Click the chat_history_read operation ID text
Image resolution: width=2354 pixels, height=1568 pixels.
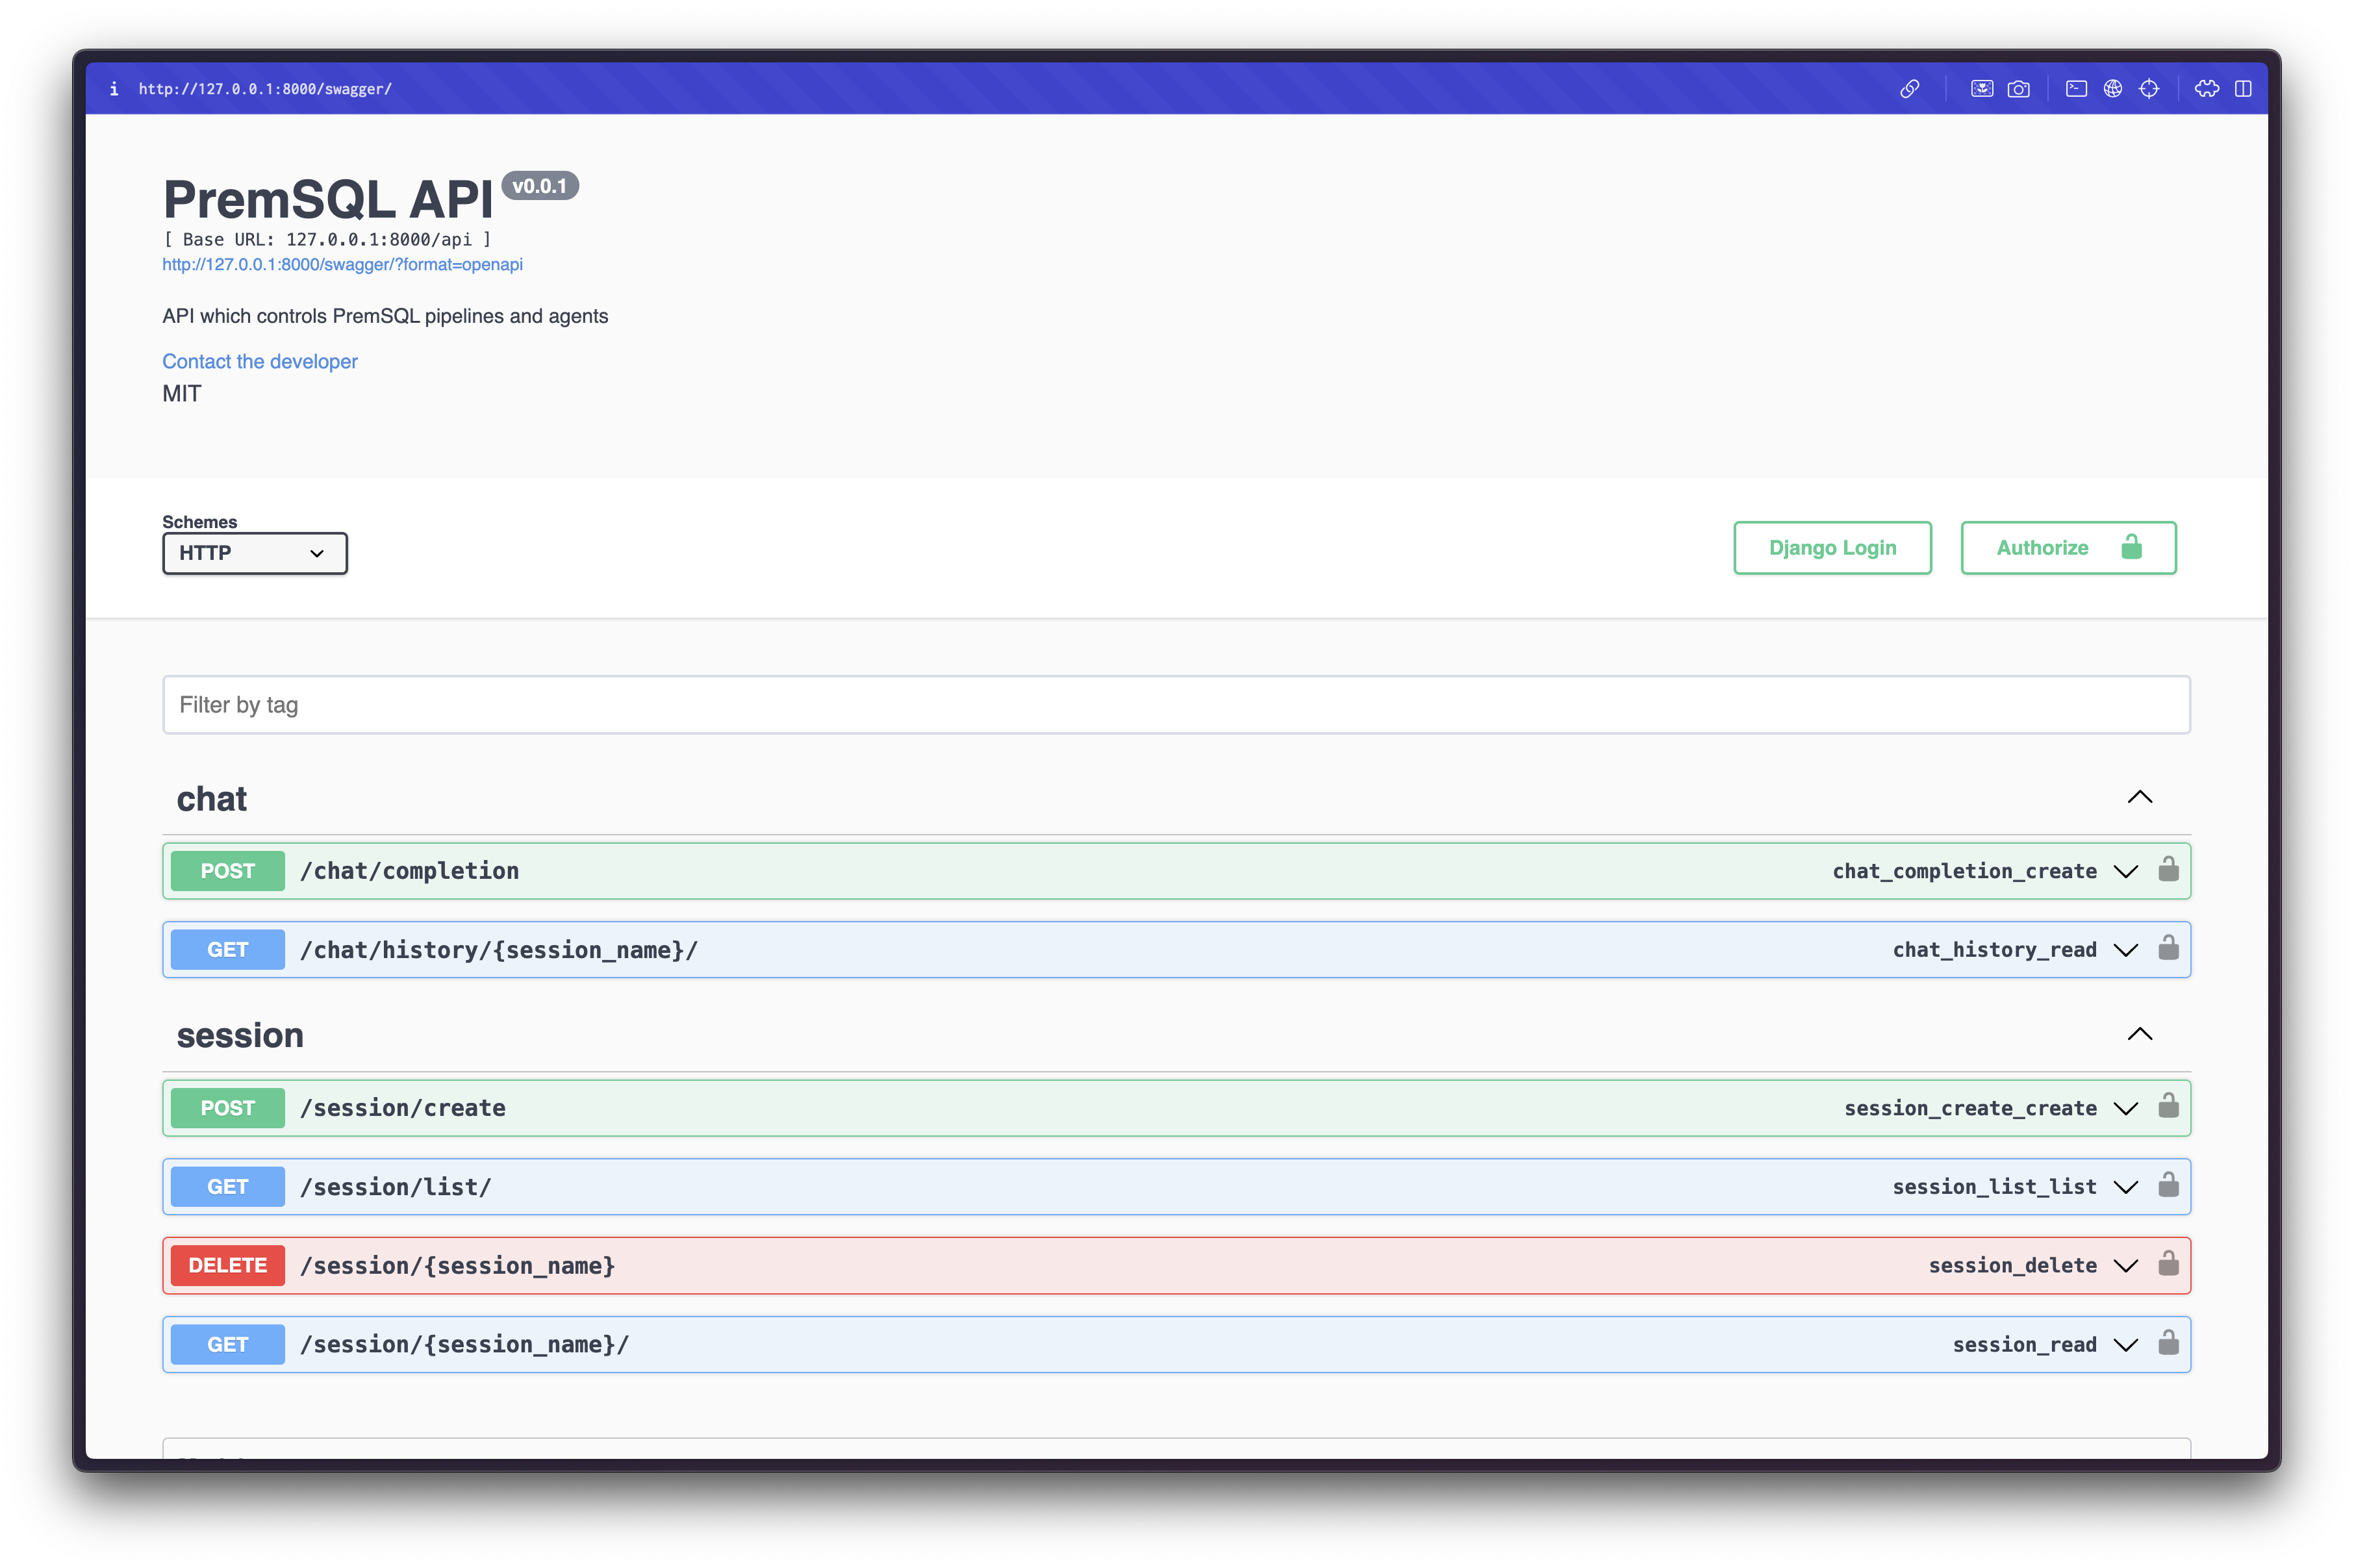pyautogui.click(x=1994, y=950)
